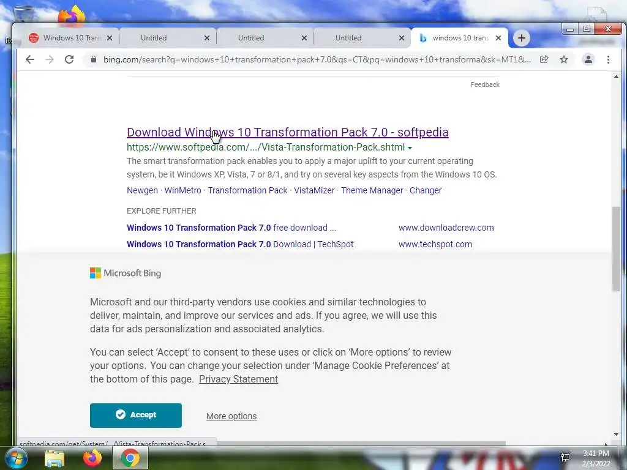Open the VistaMizer sublink
This screenshot has height=470, width=627.
tap(314, 190)
